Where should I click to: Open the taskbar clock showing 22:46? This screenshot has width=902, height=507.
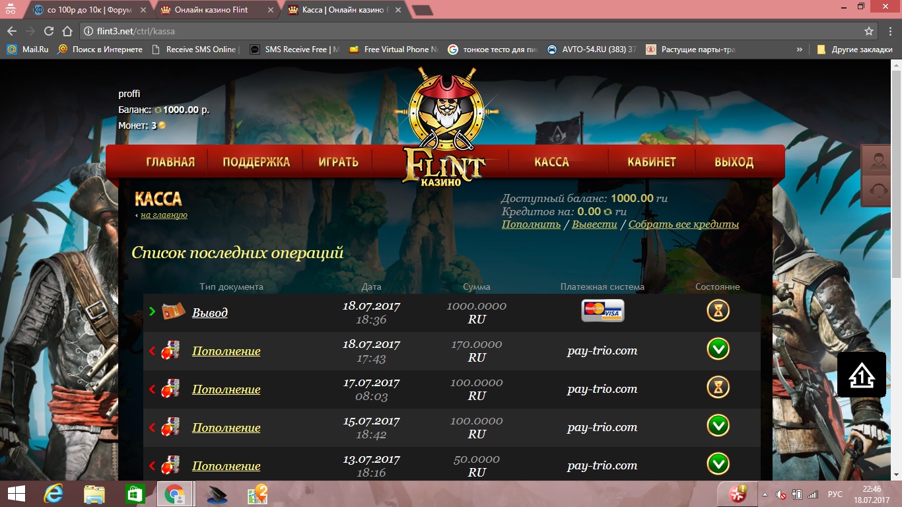point(872,494)
